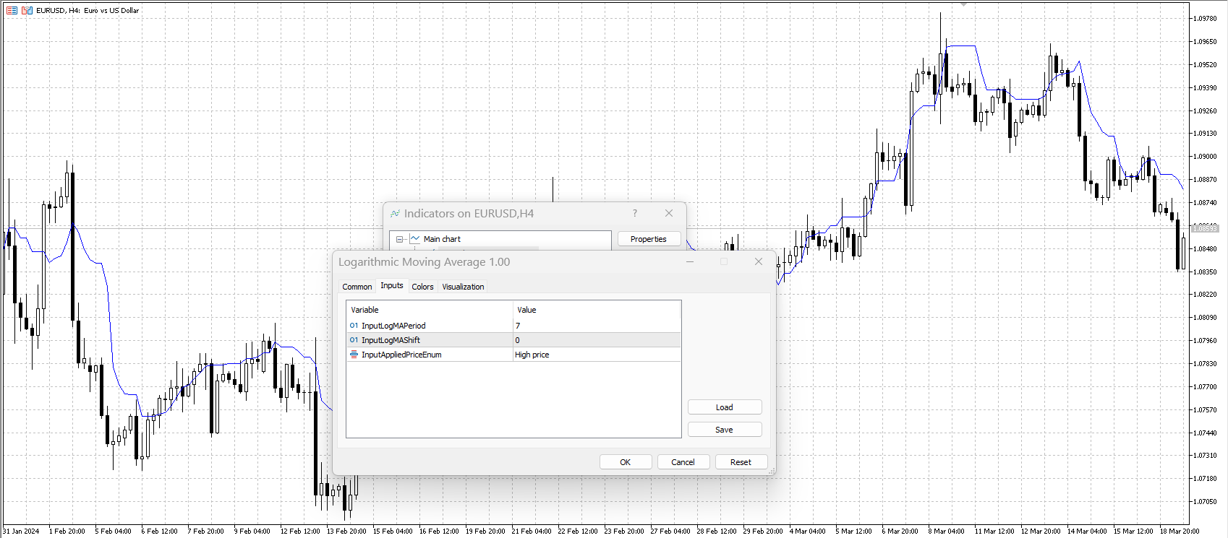The image size is (1228, 538).
Task: Switch to the Inputs tab
Action: tap(392, 285)
